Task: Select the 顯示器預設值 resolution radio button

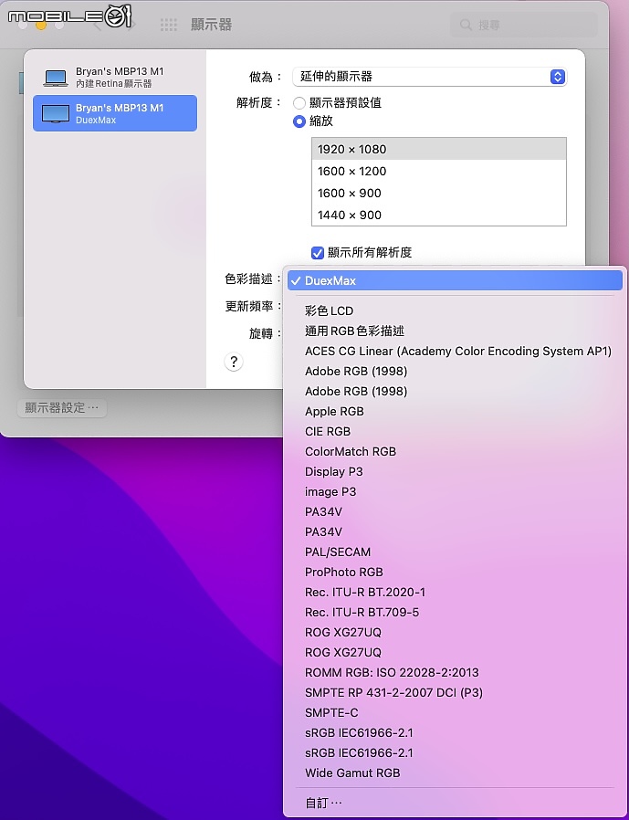Action: point(299,103)
